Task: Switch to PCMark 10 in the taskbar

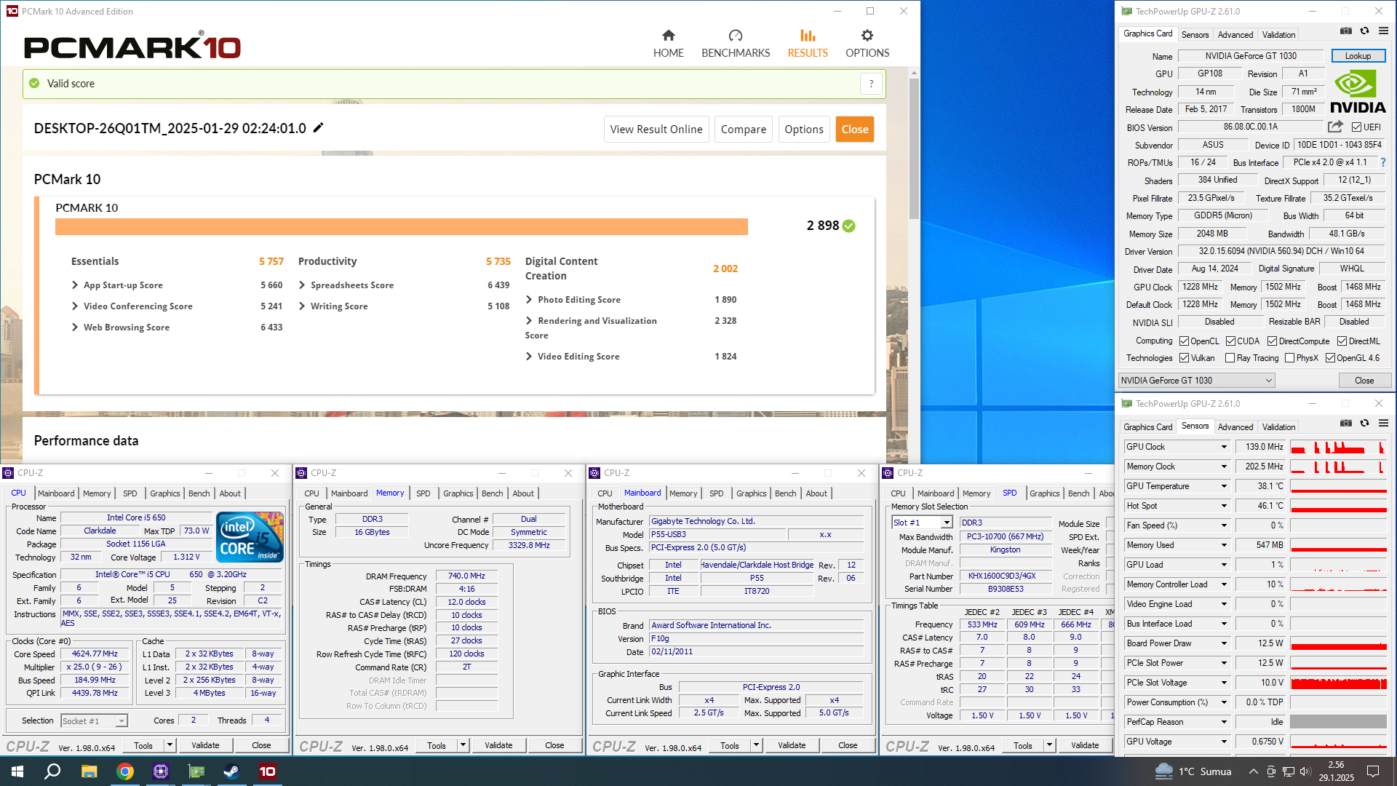Action: [268, 771]
